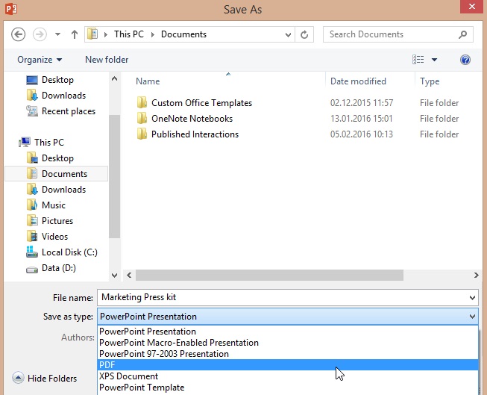Choose PowerPoint Presentation from type list
Screen dimensions: 487x395
288,332
